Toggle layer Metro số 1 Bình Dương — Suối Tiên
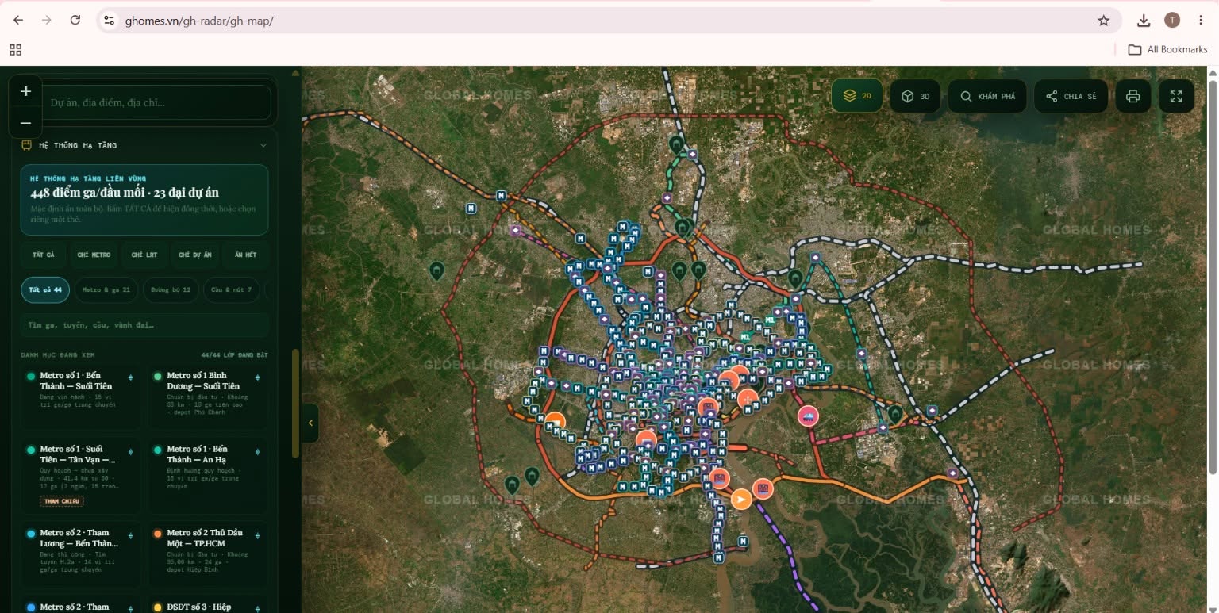This screenshot has height=613, width=1219. (x=208, y=397)
